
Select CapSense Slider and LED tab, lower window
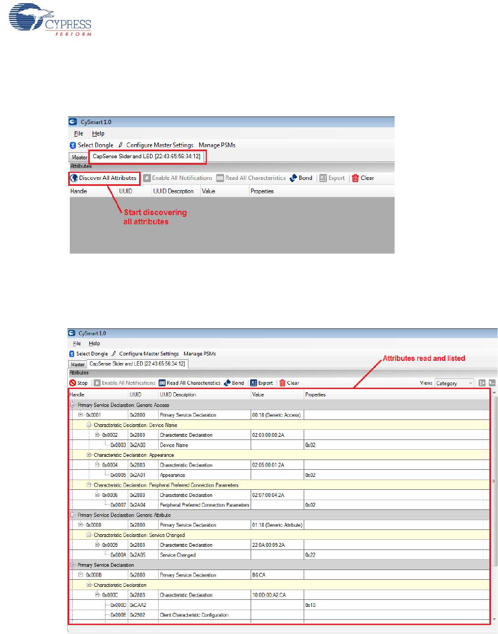(x=137, y=364)
